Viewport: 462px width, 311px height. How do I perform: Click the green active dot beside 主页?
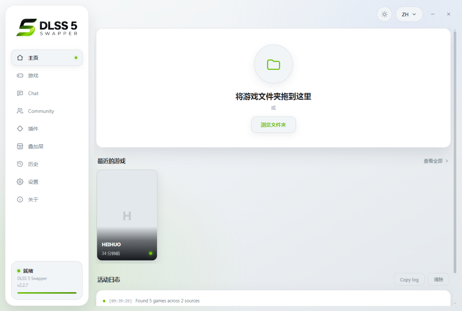76,57
